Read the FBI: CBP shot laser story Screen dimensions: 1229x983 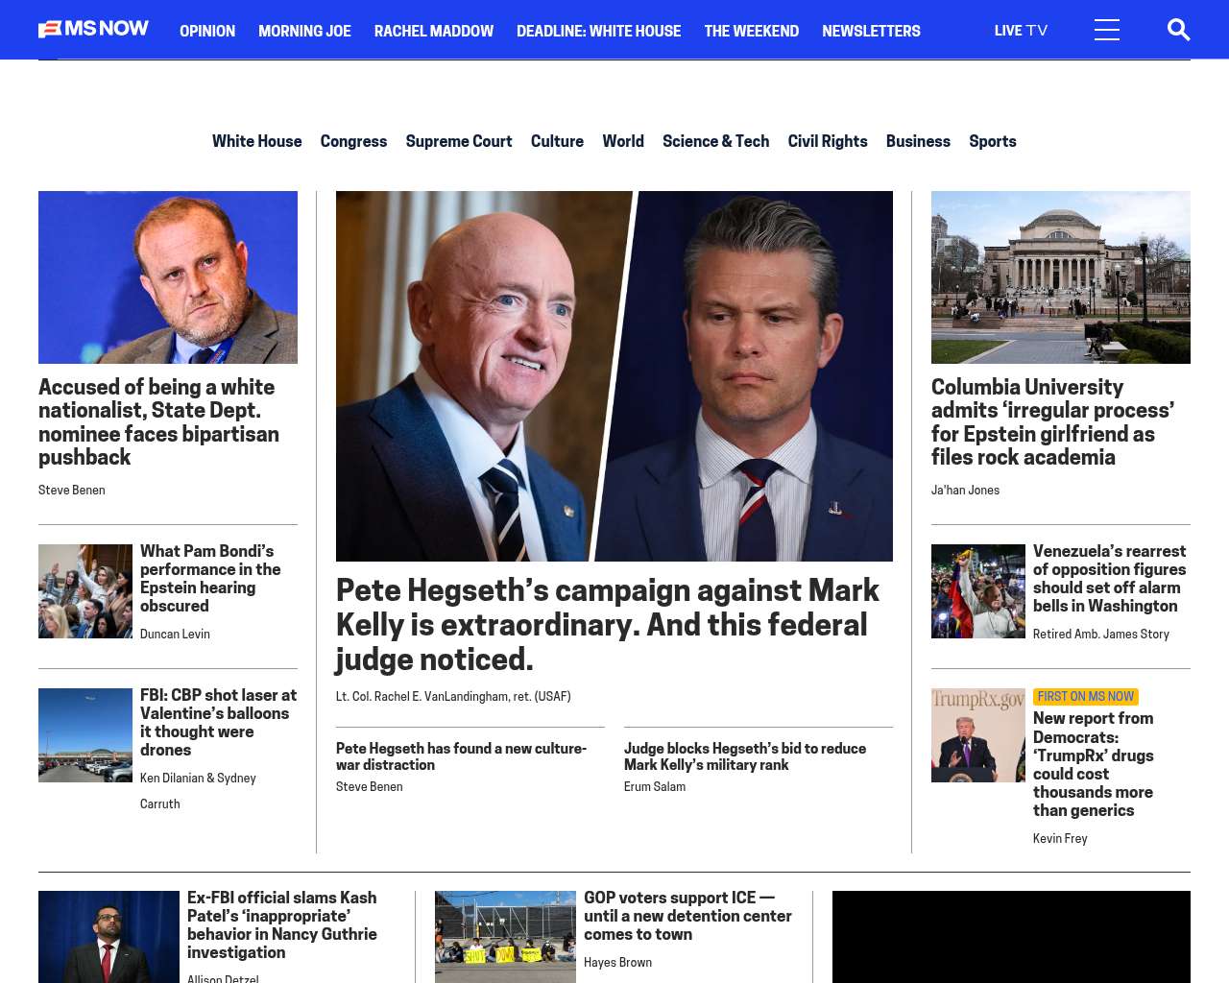tap(218, 722)
